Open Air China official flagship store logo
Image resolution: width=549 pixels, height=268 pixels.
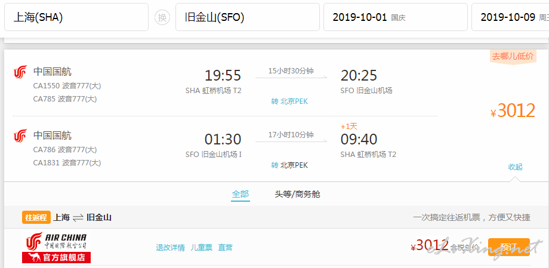[56, 247]
